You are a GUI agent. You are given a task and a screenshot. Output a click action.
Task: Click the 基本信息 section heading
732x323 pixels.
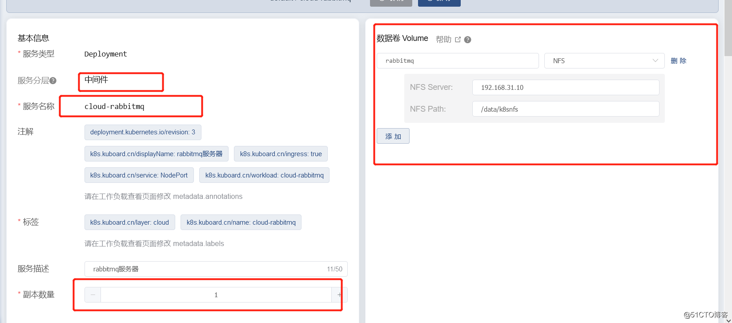click(x=33, y=38)
